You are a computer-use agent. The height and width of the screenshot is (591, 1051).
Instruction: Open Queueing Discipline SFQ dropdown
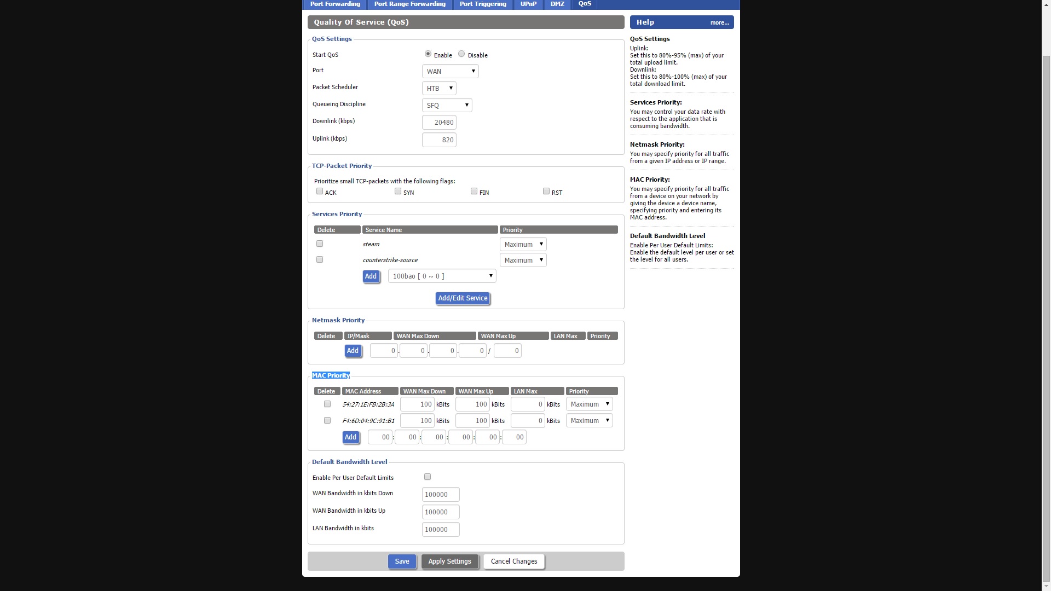click(x=447, y=106)
